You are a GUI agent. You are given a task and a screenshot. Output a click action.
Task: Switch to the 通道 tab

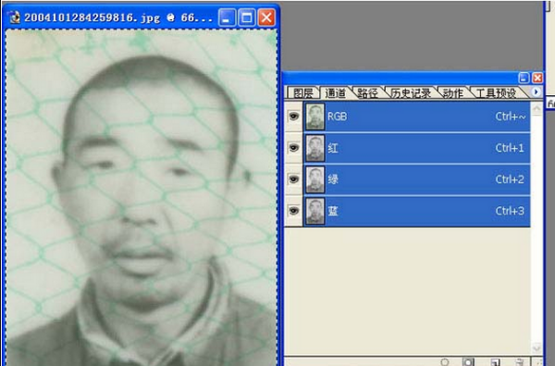click(335, 93)
